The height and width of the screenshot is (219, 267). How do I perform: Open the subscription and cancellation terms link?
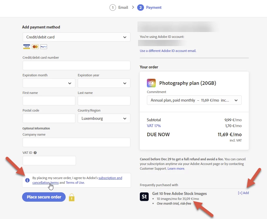coord(77,180)
